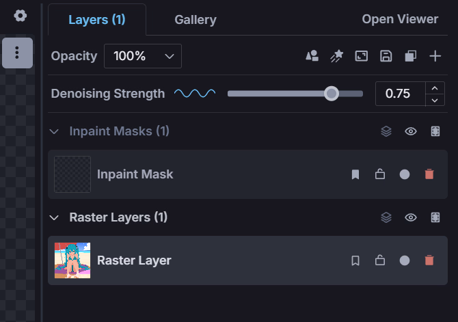This screenshot has height=322, width=458.
Task: Toggle visibility of all Inpaint Masks
Action: 410,131
